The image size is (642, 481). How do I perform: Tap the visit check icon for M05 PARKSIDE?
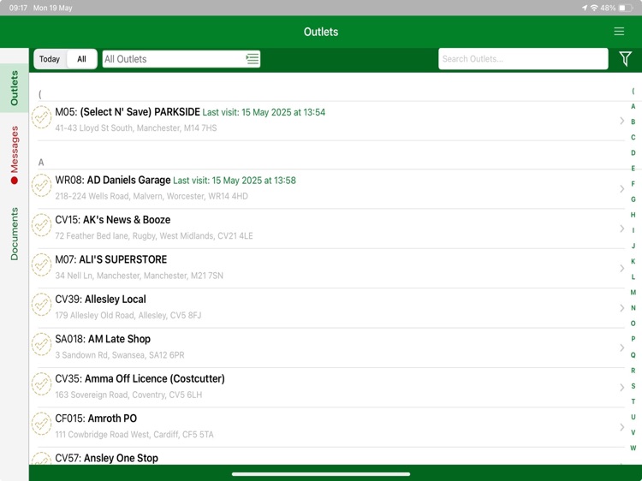click(x=42, y=117)
